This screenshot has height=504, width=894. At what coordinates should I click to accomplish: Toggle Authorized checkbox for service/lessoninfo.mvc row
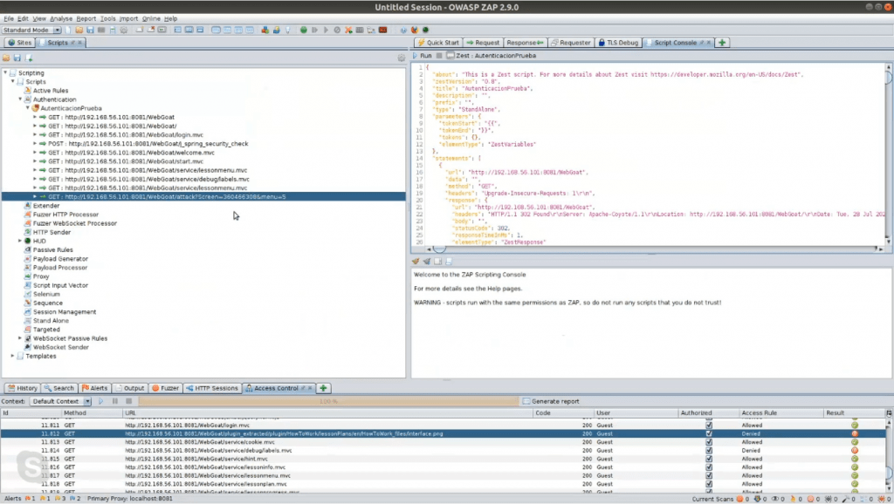[x=709, y=467]
